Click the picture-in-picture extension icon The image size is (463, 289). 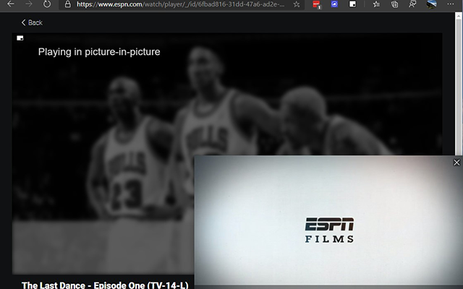[352, 4]
